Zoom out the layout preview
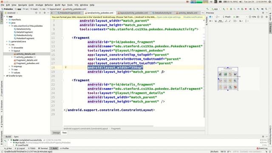This screenshot has width=272, height=153. pos(250,17)
